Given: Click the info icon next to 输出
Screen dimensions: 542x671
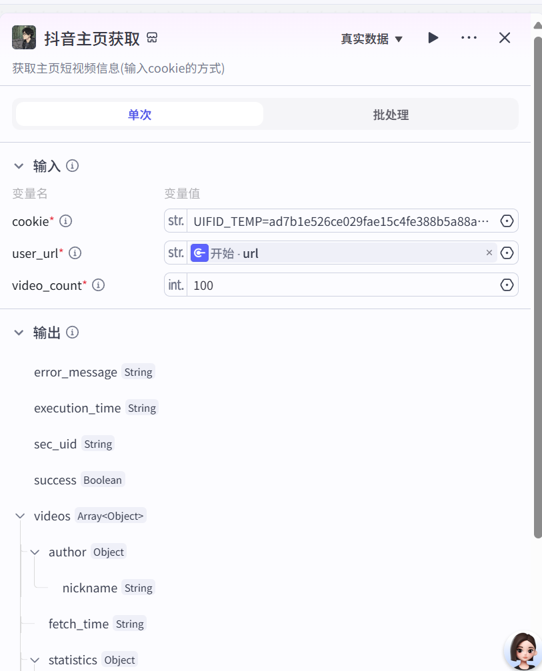Looking at the screenshot, I should click(73, 333).
